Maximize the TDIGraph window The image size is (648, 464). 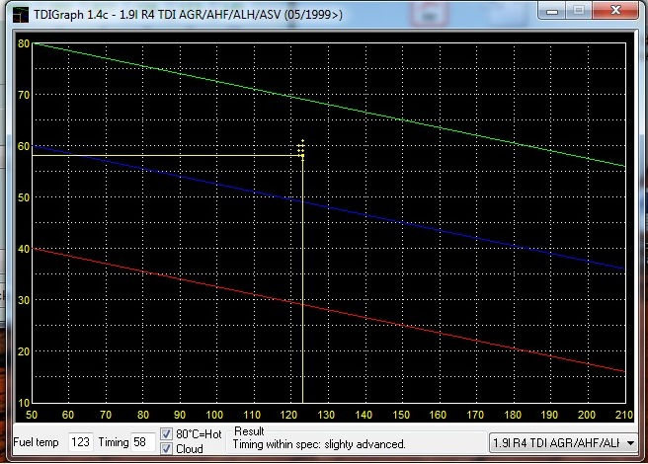point(579,9)
